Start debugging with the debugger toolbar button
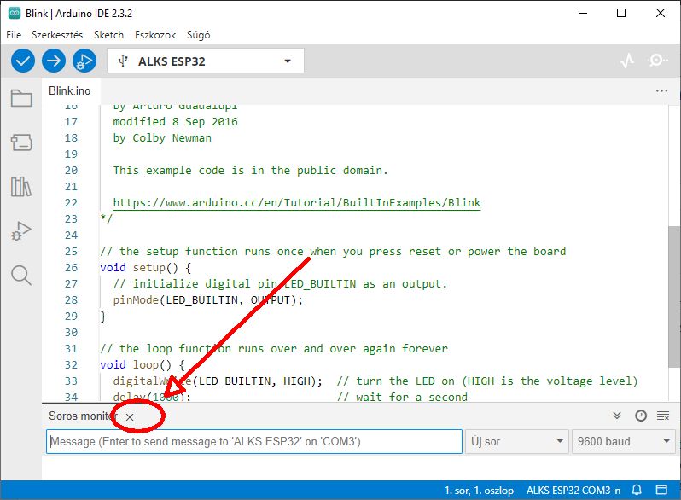The width and height of the screenshot is (681, 500). (84, 61)
